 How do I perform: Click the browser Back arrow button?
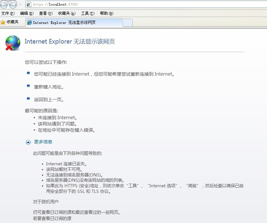(x=4, y=4)
